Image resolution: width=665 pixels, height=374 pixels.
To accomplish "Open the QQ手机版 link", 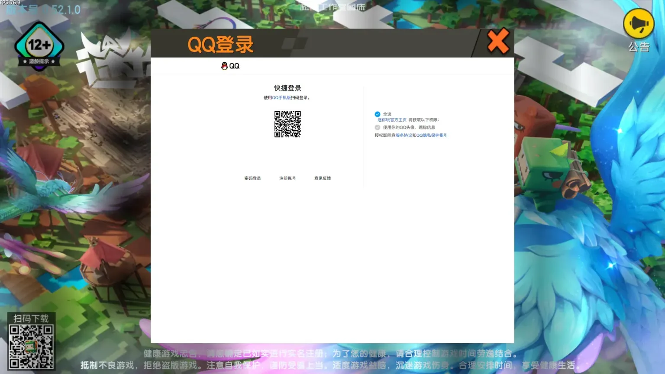I will click(x=281, y=98).
